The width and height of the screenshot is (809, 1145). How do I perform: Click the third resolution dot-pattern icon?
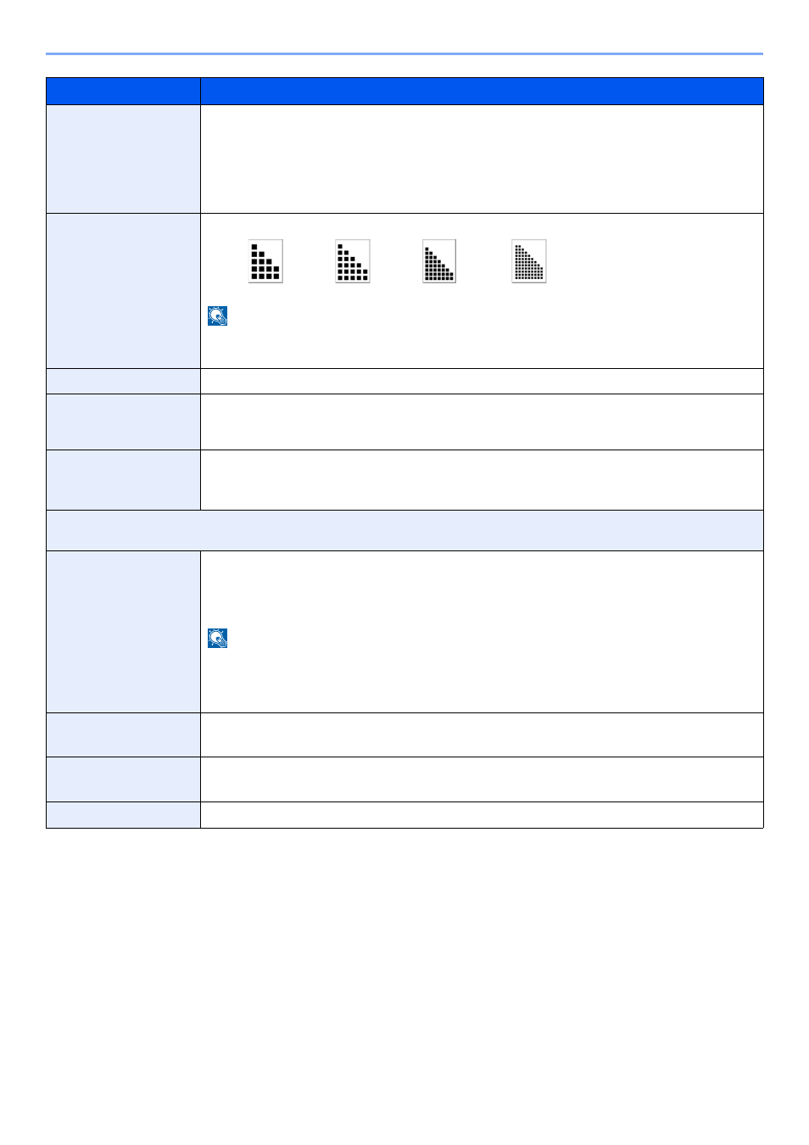point(439,261)
